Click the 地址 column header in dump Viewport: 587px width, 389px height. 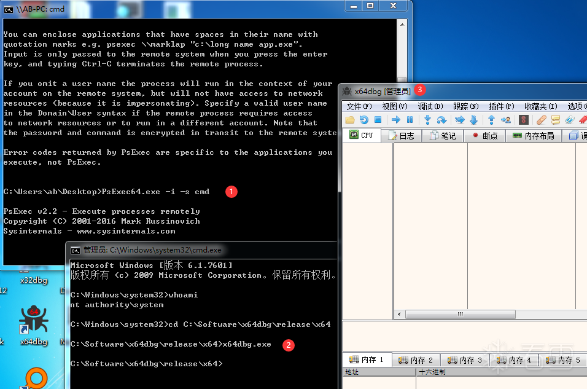click(379, 372)
